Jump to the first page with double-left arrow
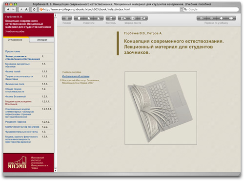The height and width of the screenshot is (182, 244). click(202, 18)
